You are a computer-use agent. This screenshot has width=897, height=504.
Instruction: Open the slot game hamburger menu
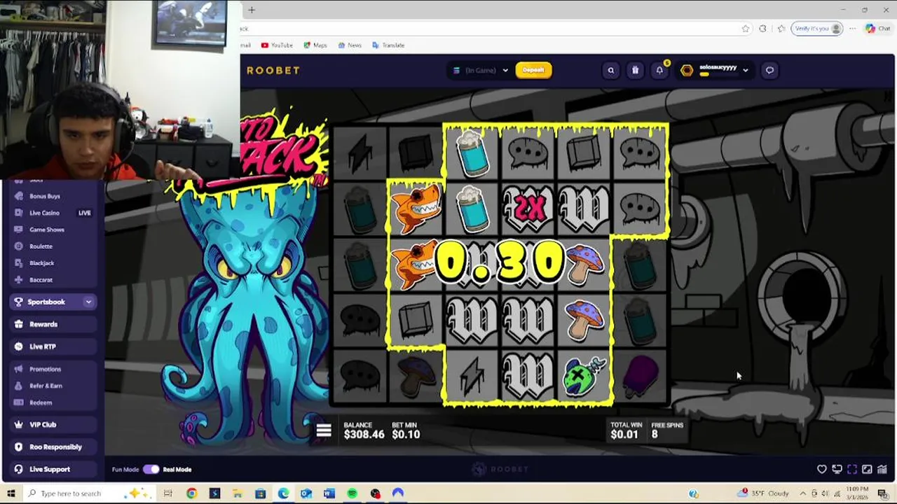pyautogui.click(x=324, y=430)
